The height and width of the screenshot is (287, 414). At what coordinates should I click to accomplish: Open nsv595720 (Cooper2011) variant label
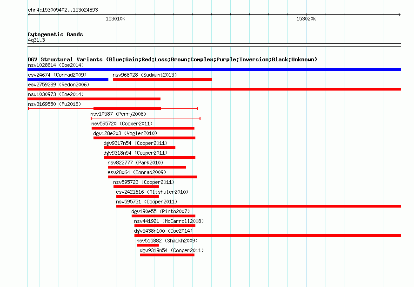point(122,124)
